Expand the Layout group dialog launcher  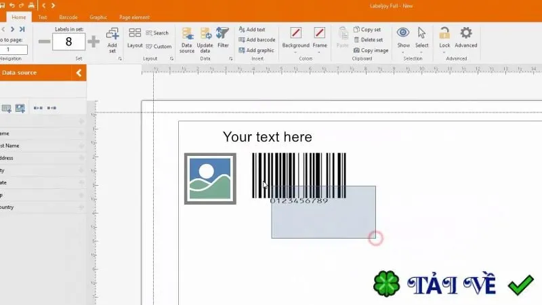coord(171,59)
